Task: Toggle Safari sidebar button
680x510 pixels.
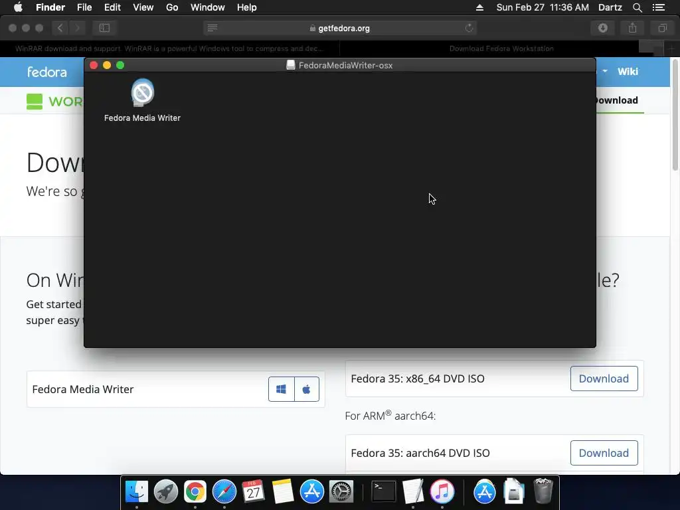Action: click(x=104, y=28)
